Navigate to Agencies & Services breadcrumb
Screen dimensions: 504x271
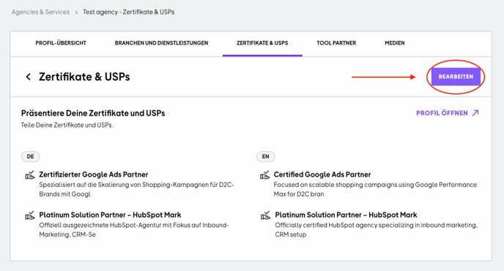point(40,12)
